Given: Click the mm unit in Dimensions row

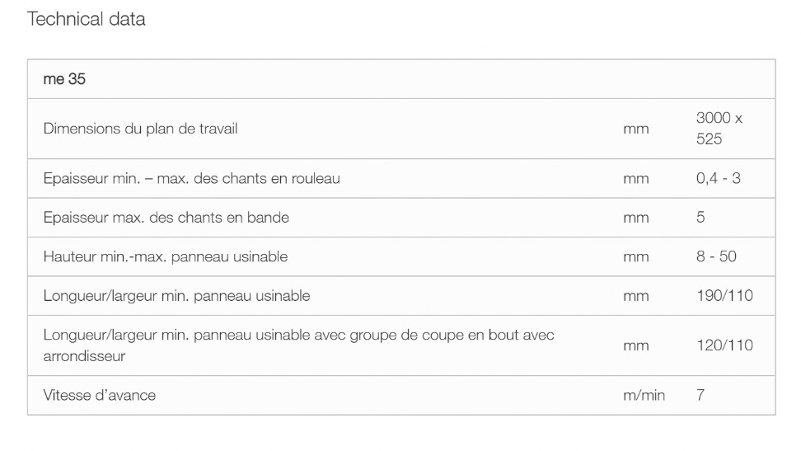Looking at the screenshot, I should pos(635,129).
